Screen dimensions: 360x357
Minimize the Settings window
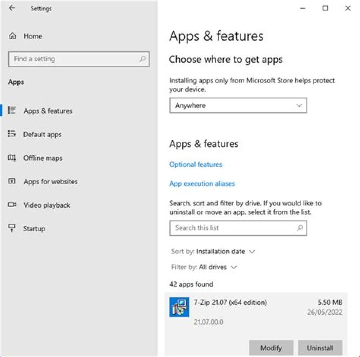(x=303, y=8)
